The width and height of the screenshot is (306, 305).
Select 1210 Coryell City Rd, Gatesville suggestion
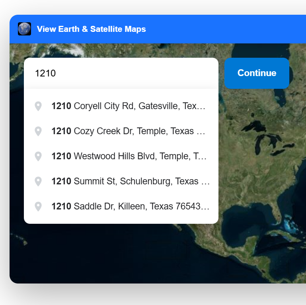click(121, 106)
